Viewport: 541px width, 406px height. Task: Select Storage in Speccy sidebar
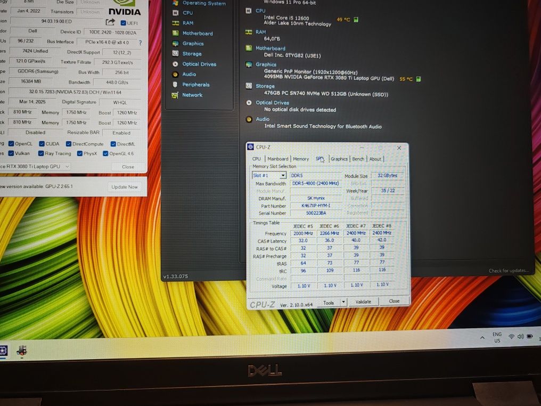click(192, 54)
